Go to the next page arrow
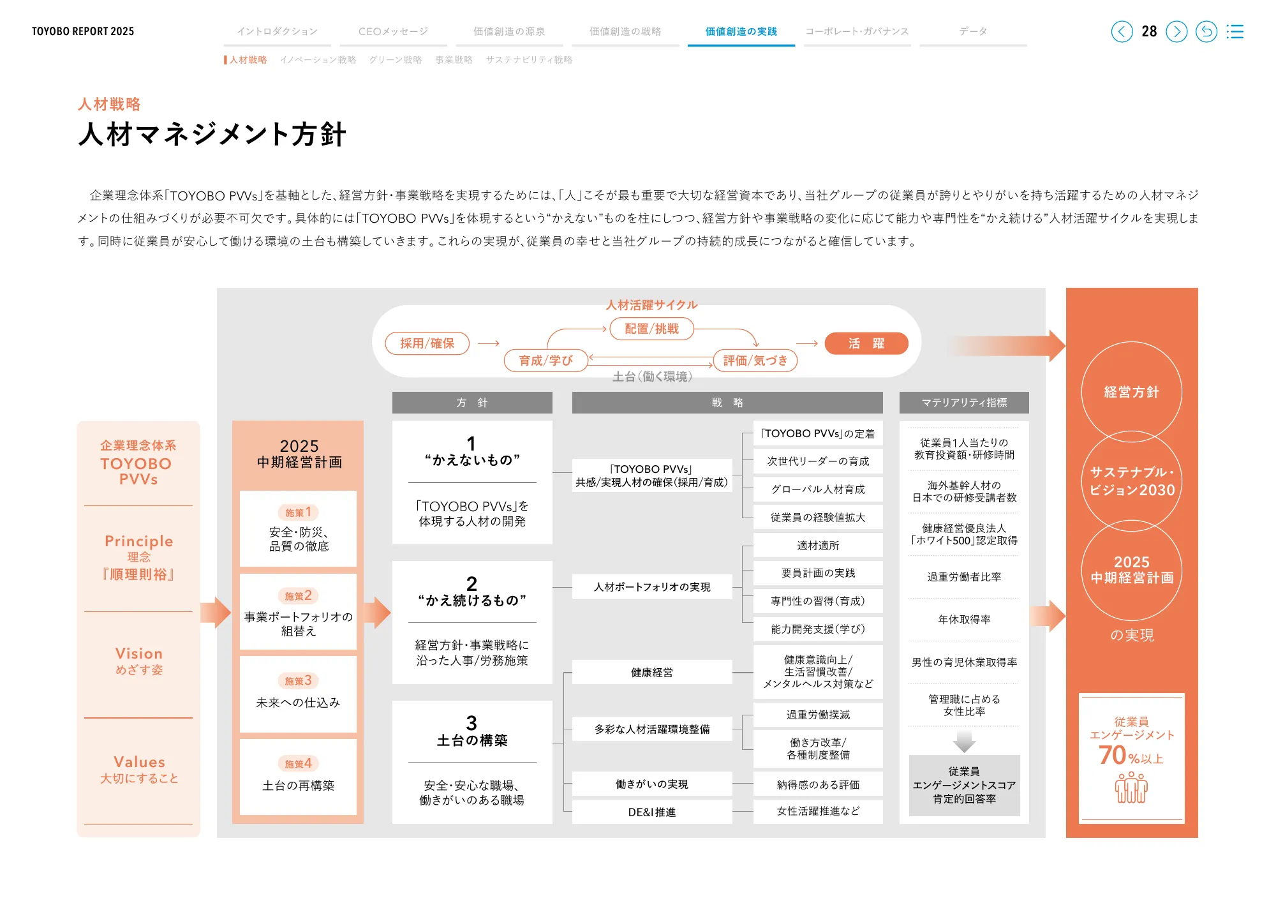Screen dimensions: 1276x903 pyautogui.click(x=1176, y=31)
